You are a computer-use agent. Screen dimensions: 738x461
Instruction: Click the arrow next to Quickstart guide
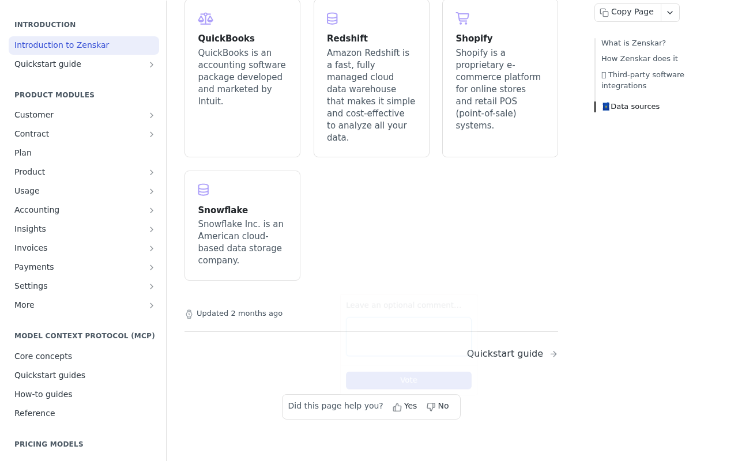click(x=553, y=354)
